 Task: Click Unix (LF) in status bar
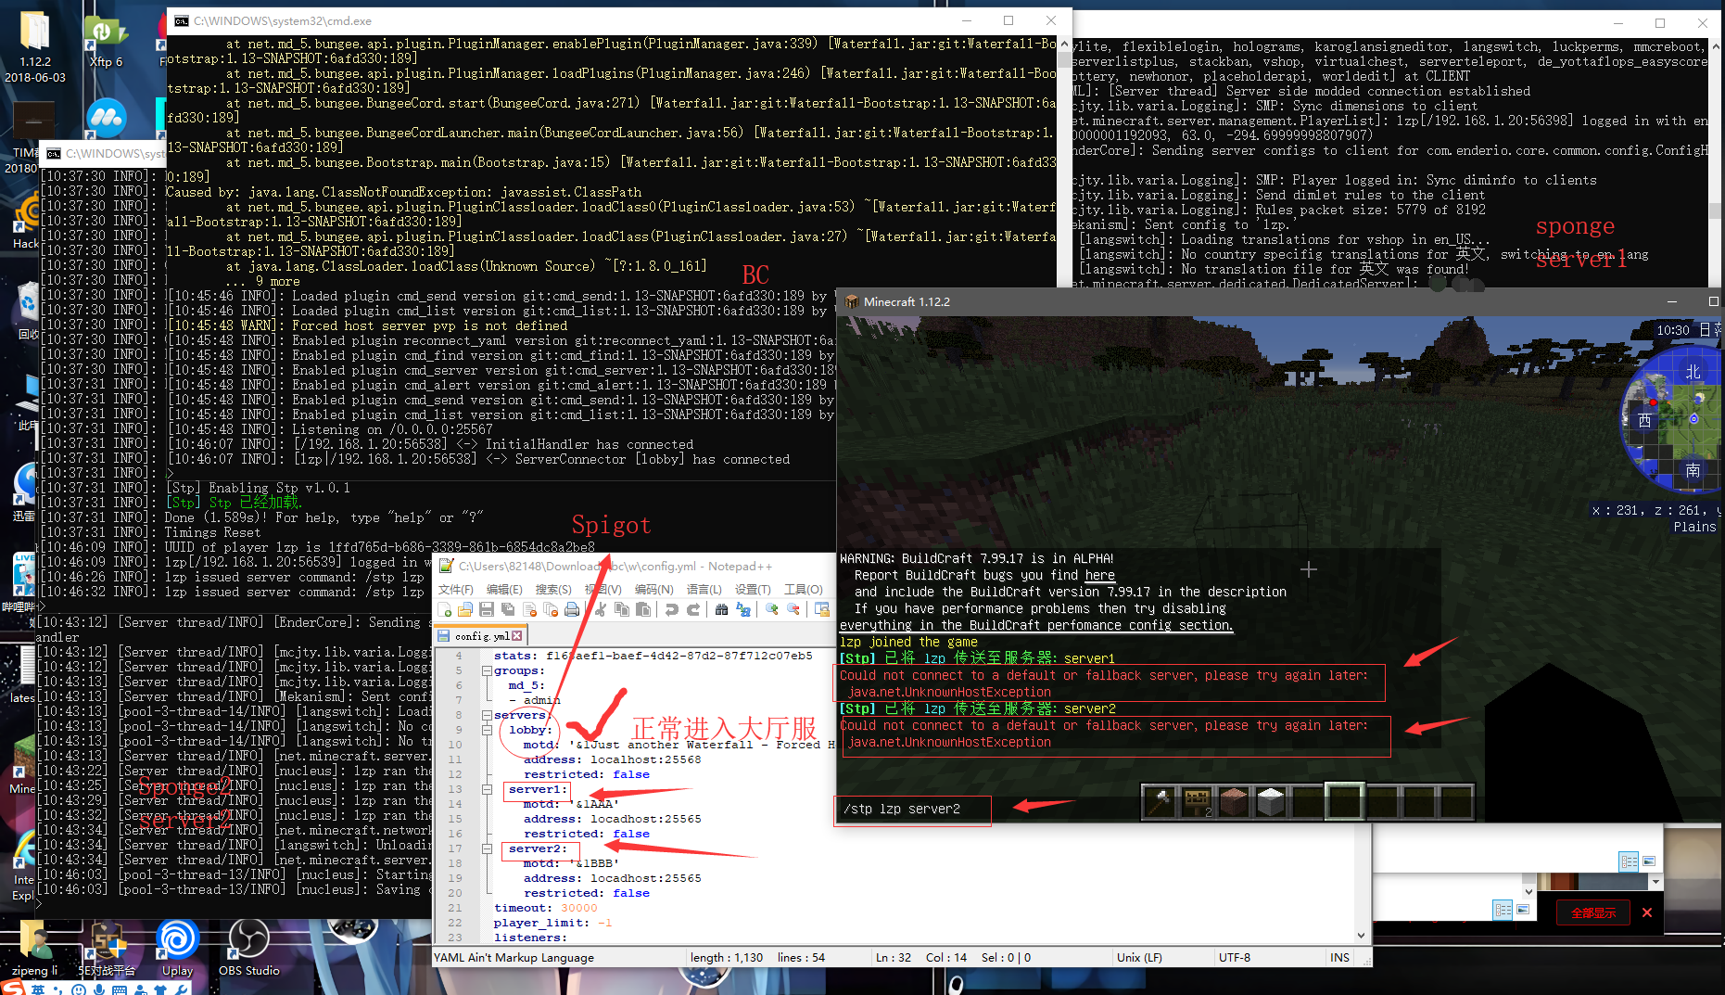[1139, 957]
